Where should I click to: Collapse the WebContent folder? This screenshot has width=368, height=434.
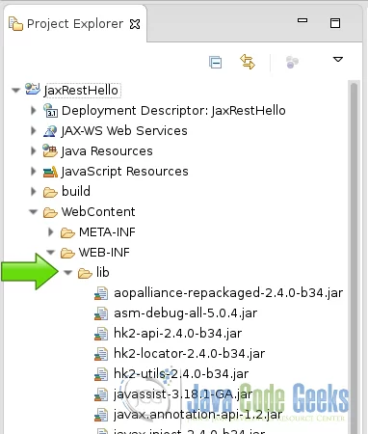[x=33, y=212]
